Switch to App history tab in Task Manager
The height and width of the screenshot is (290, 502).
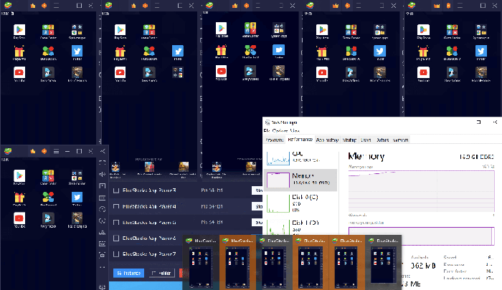point(327,140)
